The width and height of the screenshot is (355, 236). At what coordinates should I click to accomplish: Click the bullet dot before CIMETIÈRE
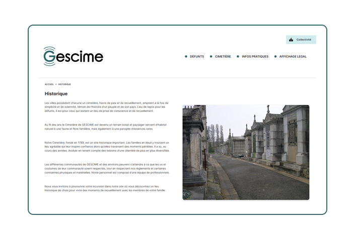point(211,57)
